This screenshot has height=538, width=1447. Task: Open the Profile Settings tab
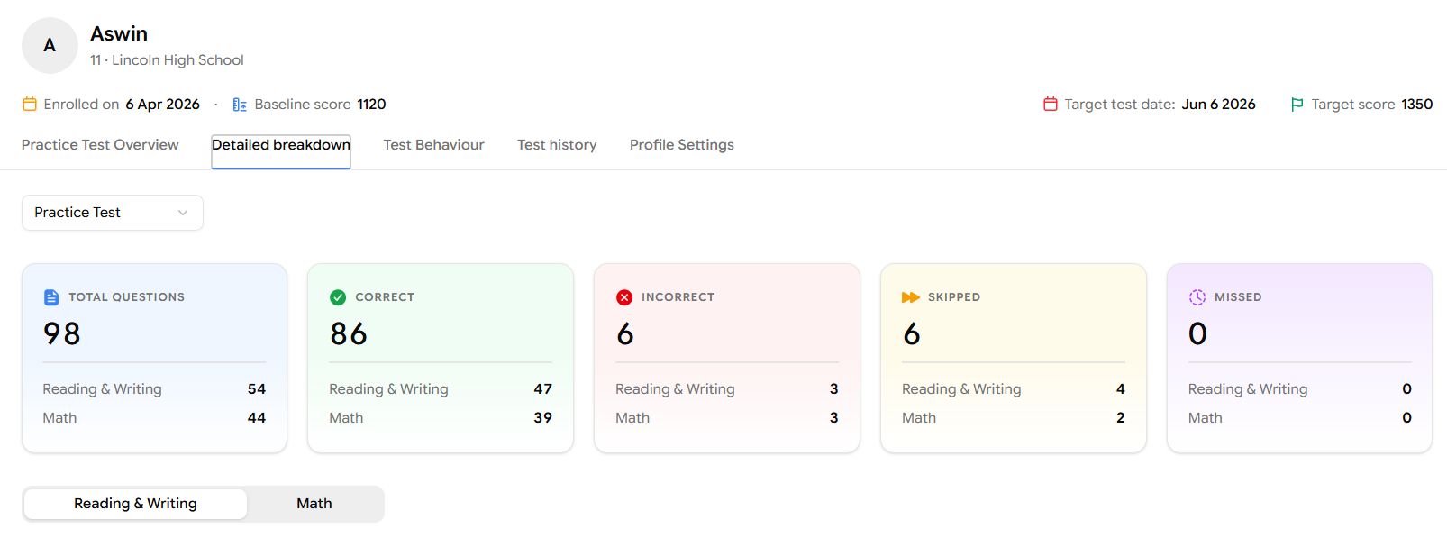click(682, 145)
